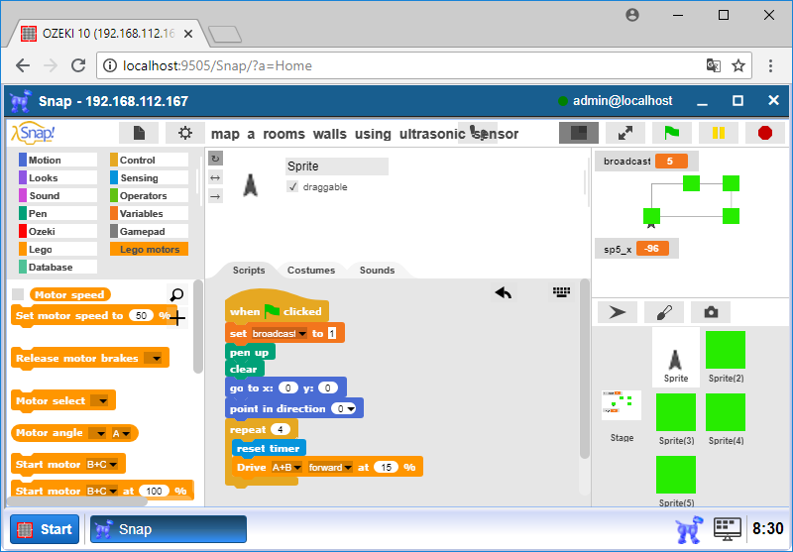Select the Pen block category
The image size is (793, 552).
tap(57, 213)
